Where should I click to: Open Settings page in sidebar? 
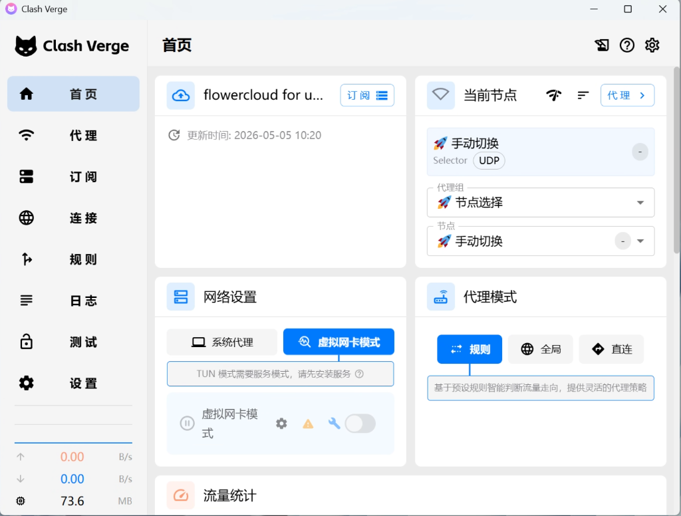click(73, 384)
